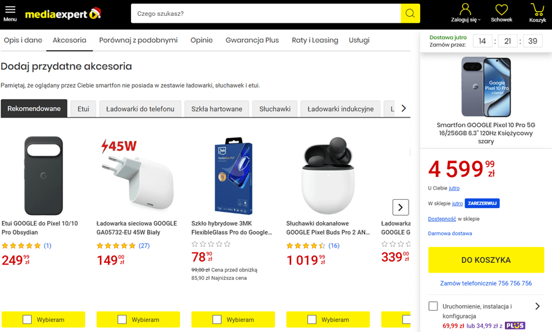Switch to the Opinie tab
This screenshot has height=332, width=552.
point(202,40)
